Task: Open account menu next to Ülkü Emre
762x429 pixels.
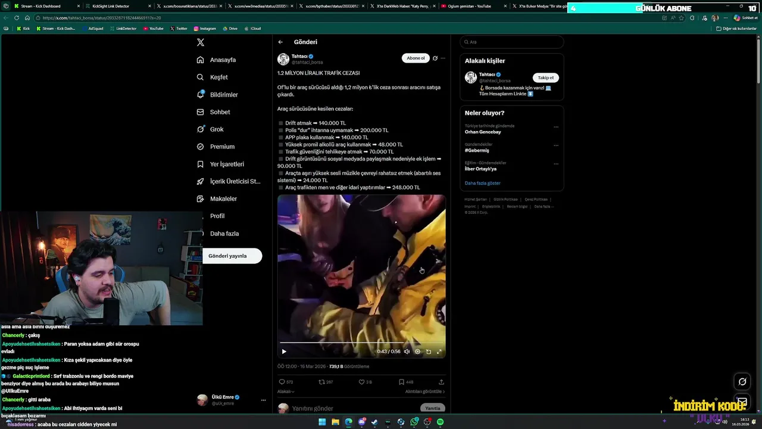Action: (263, 400)
